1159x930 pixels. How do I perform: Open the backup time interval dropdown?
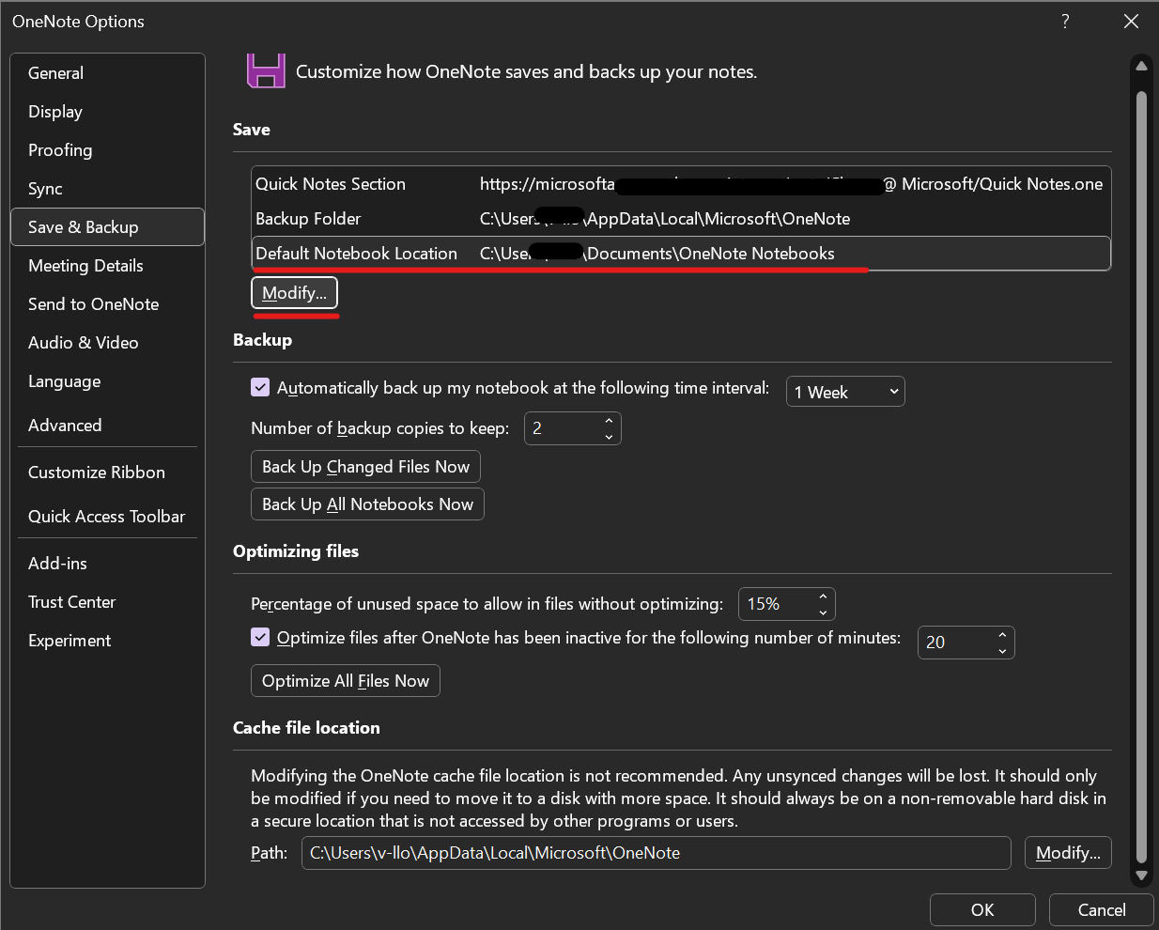[x=844, y=391]
